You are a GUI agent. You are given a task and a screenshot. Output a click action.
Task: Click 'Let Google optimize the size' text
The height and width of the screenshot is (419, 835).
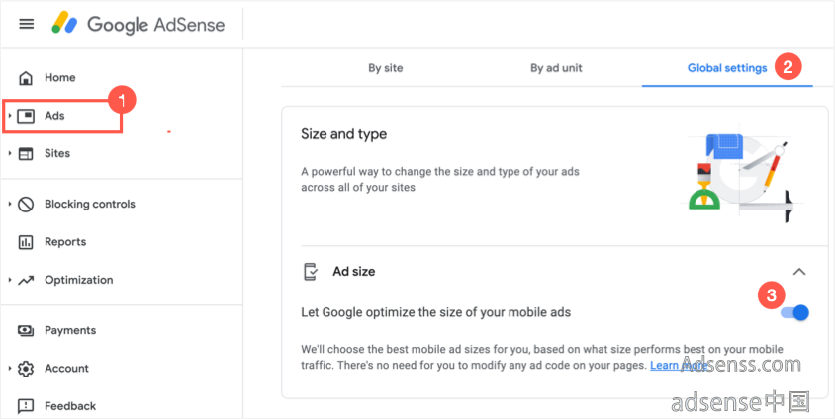pyautogui.click(x=435, y=312)
